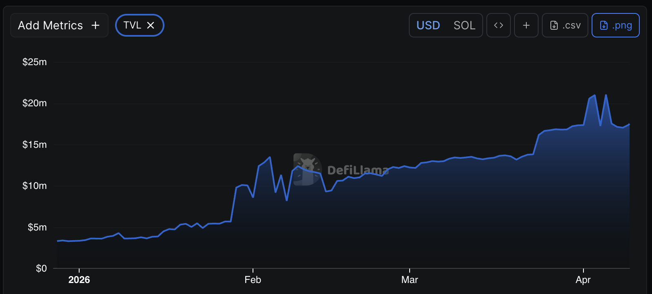652x294 pixels.
Task: Click the embed code brackets icon
Action: tap(498, 25)
